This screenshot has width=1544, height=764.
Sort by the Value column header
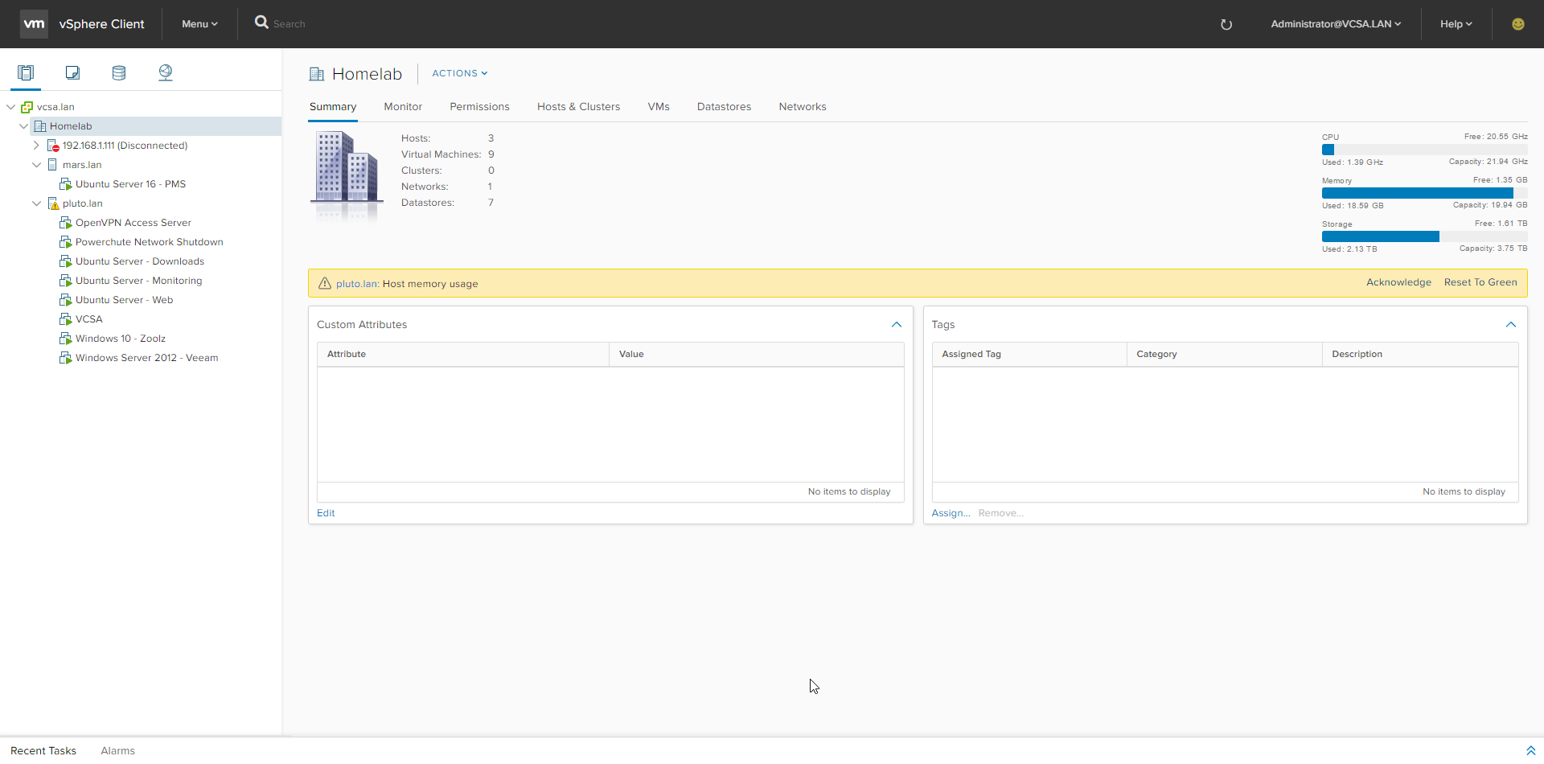click(757, 355)
